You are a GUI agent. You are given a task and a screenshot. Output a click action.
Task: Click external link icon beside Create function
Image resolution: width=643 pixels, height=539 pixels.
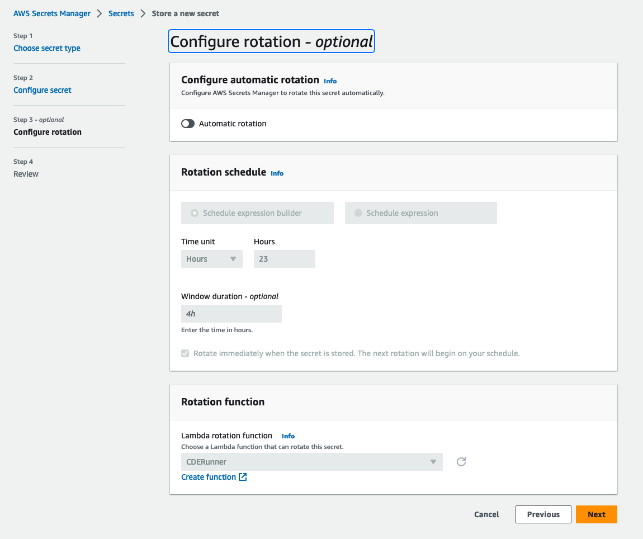click(243, 477)
